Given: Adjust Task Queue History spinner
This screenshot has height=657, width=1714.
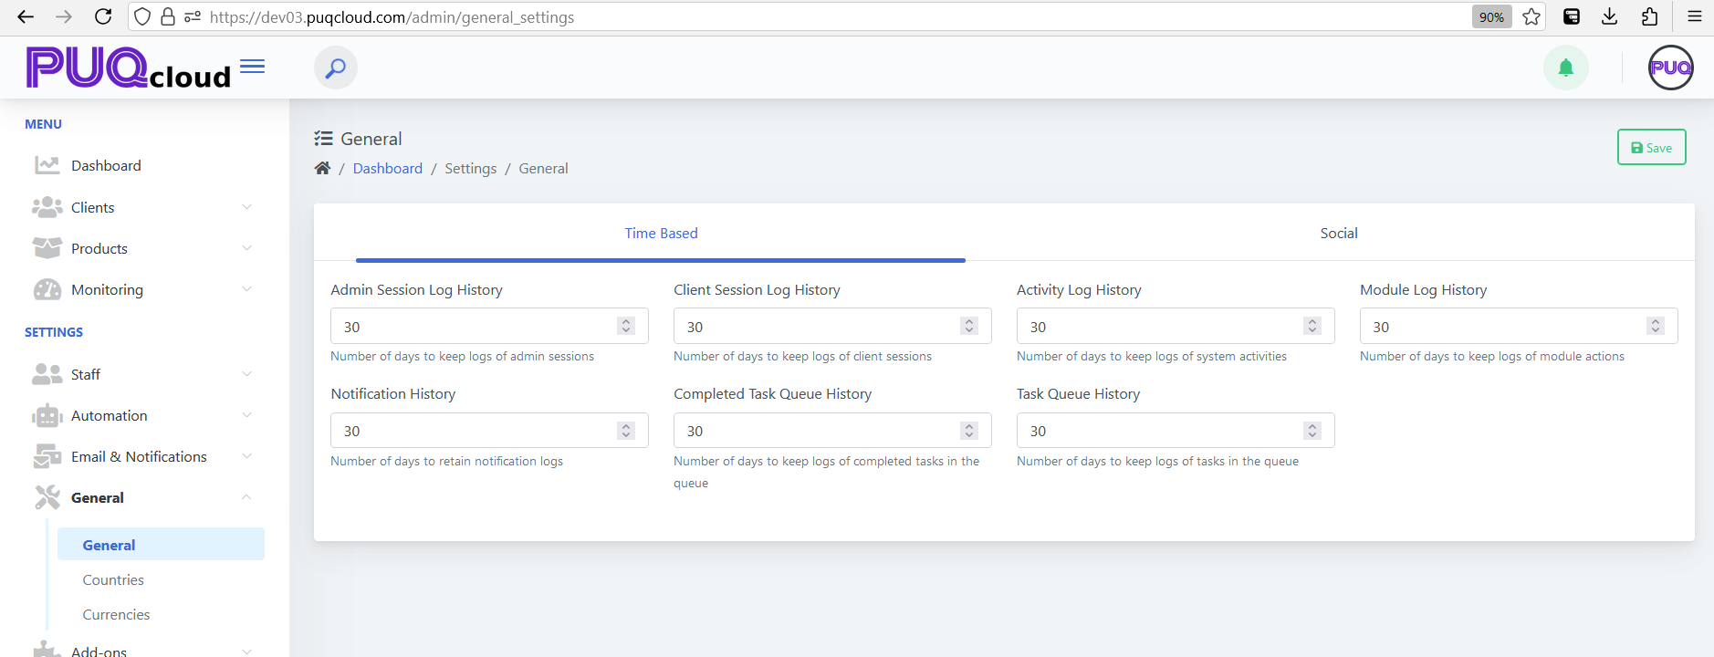Looking at the screenshot, I should point(1312,431).
